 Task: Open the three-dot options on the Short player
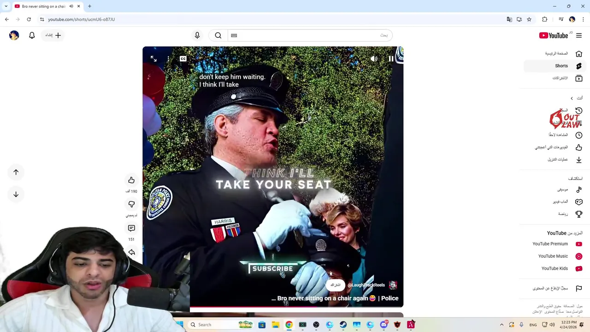[168, 59]
